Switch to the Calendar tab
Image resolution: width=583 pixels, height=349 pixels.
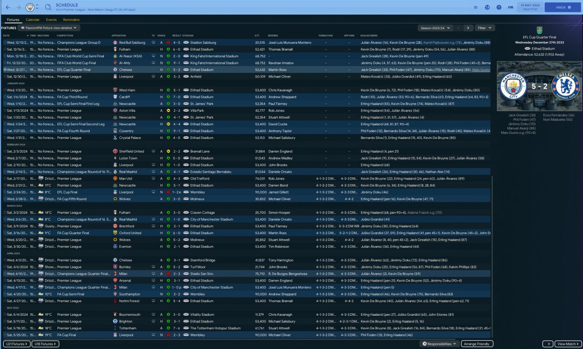click(32, 20)
